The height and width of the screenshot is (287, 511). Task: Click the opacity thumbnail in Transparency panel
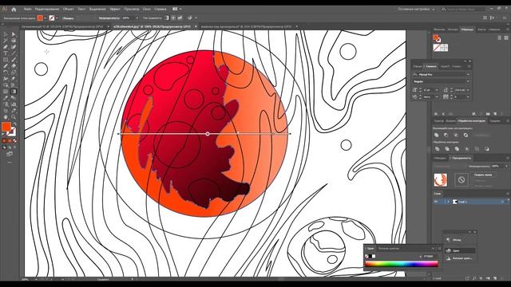pyautogui.click(x=440, y=179)
